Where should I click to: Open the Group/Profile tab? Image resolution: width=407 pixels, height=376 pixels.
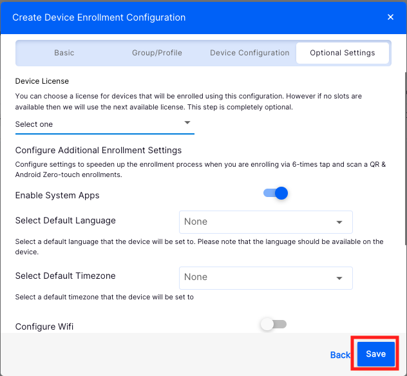[x=157, y=53]
